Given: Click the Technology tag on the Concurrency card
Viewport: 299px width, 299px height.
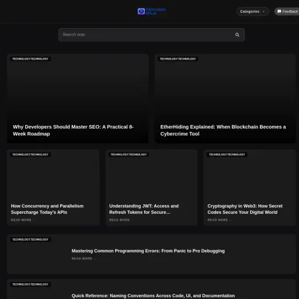Looking at the screenshot, I should tap(30, 155).
